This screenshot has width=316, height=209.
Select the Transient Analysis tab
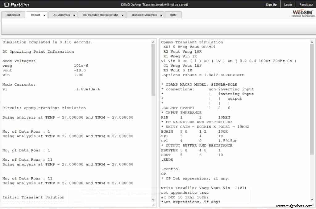click(143, 14)
